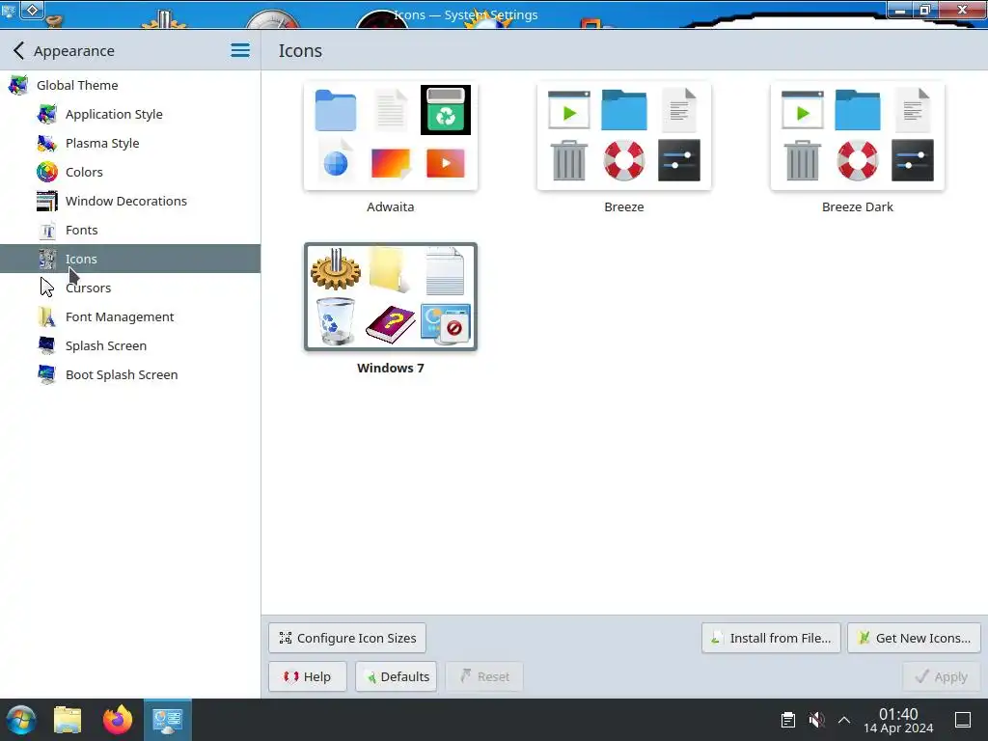Image resolution: width=988 pixels, height=741 pixels.
Task: Select the Breeze icon theme thumbnail
Action: point(624,135)
